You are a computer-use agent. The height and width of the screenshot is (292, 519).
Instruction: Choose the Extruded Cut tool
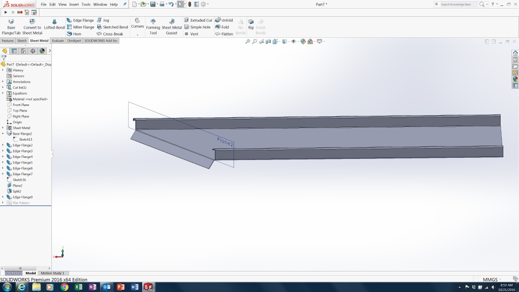pos(198,20)
